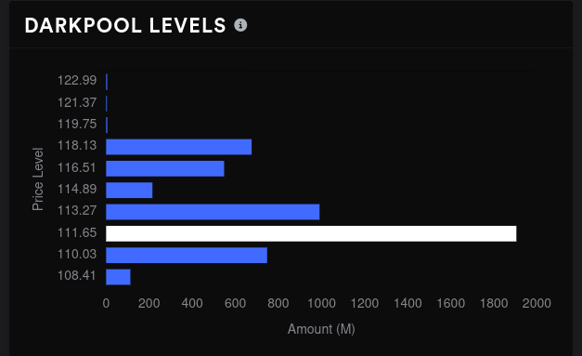This screenshot has width=582, height=356.
Task: Click the Price Level axis title
Action: point(38,179)
